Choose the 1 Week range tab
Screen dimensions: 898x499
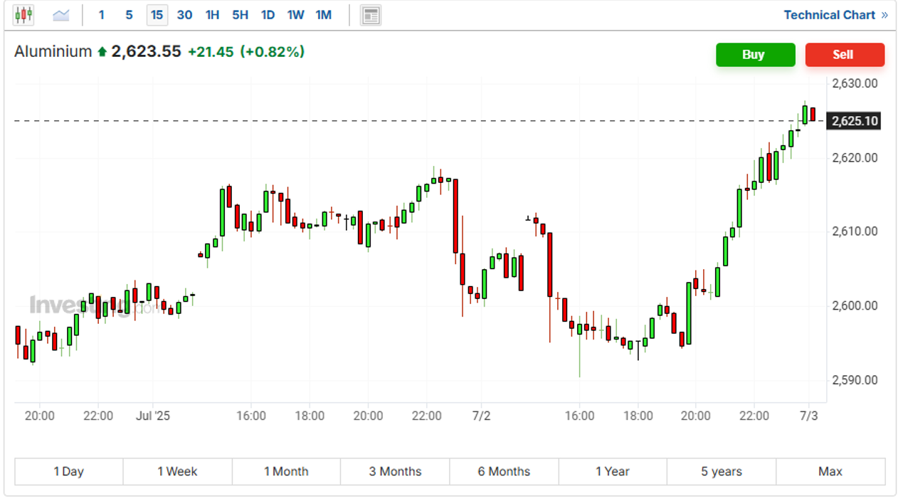click(177, 471)
